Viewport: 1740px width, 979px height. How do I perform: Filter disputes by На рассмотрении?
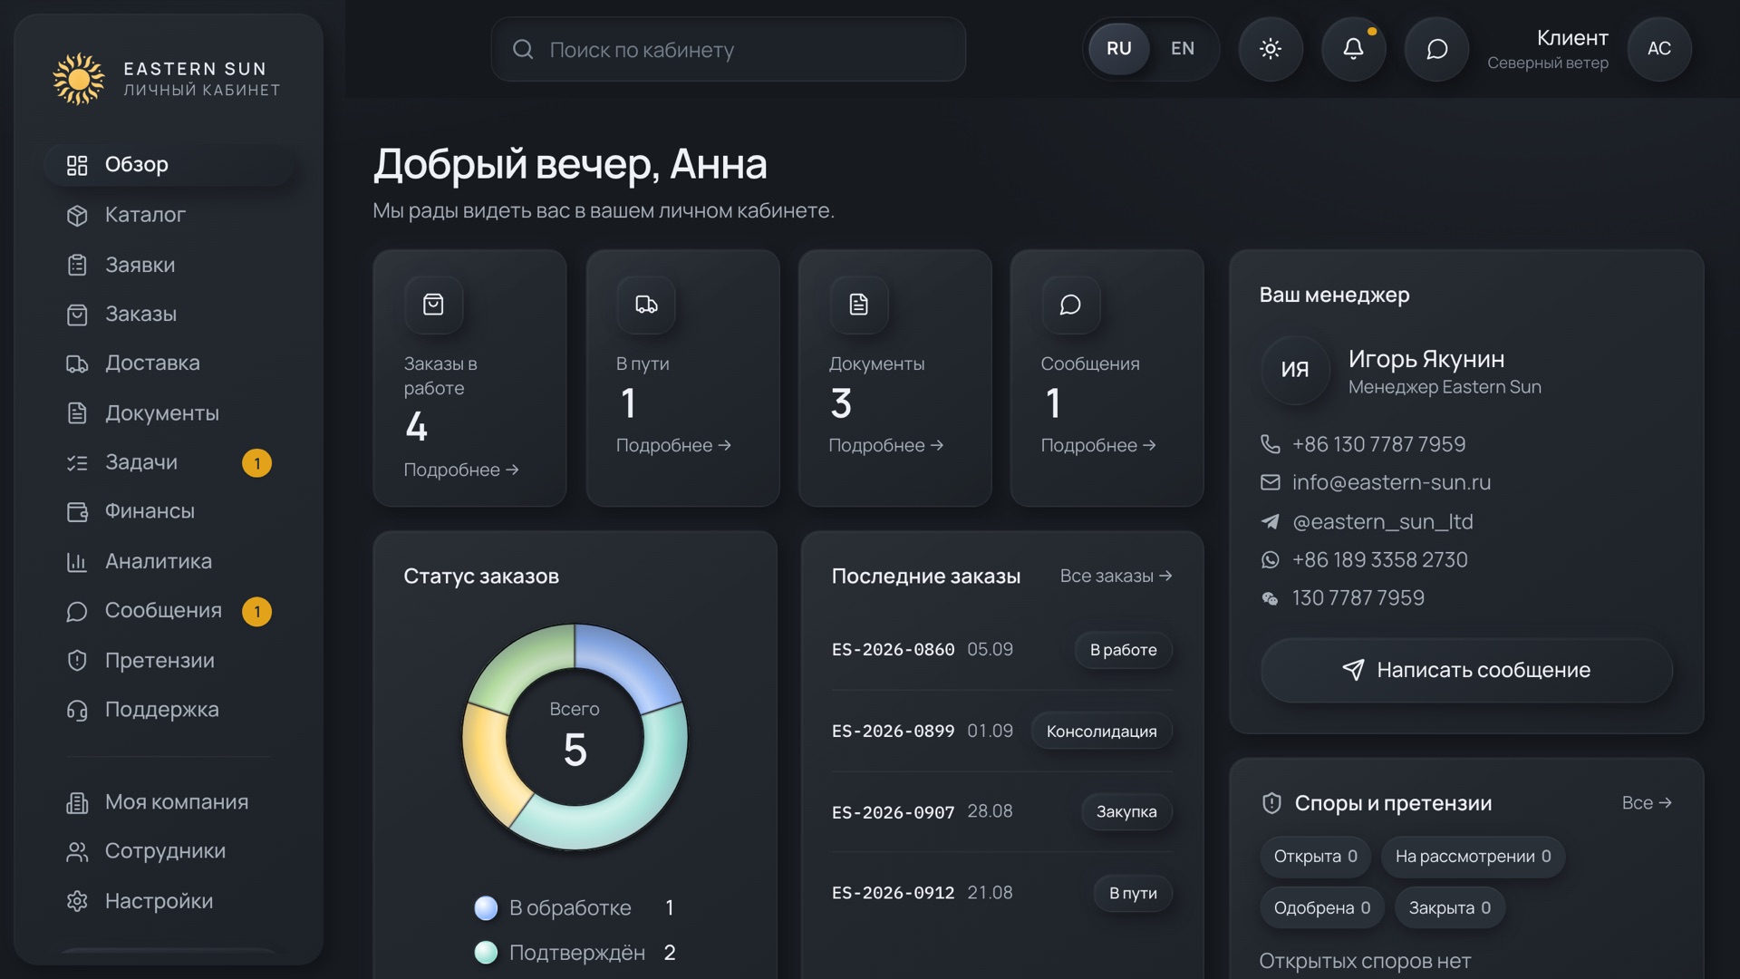[1473, 857]
